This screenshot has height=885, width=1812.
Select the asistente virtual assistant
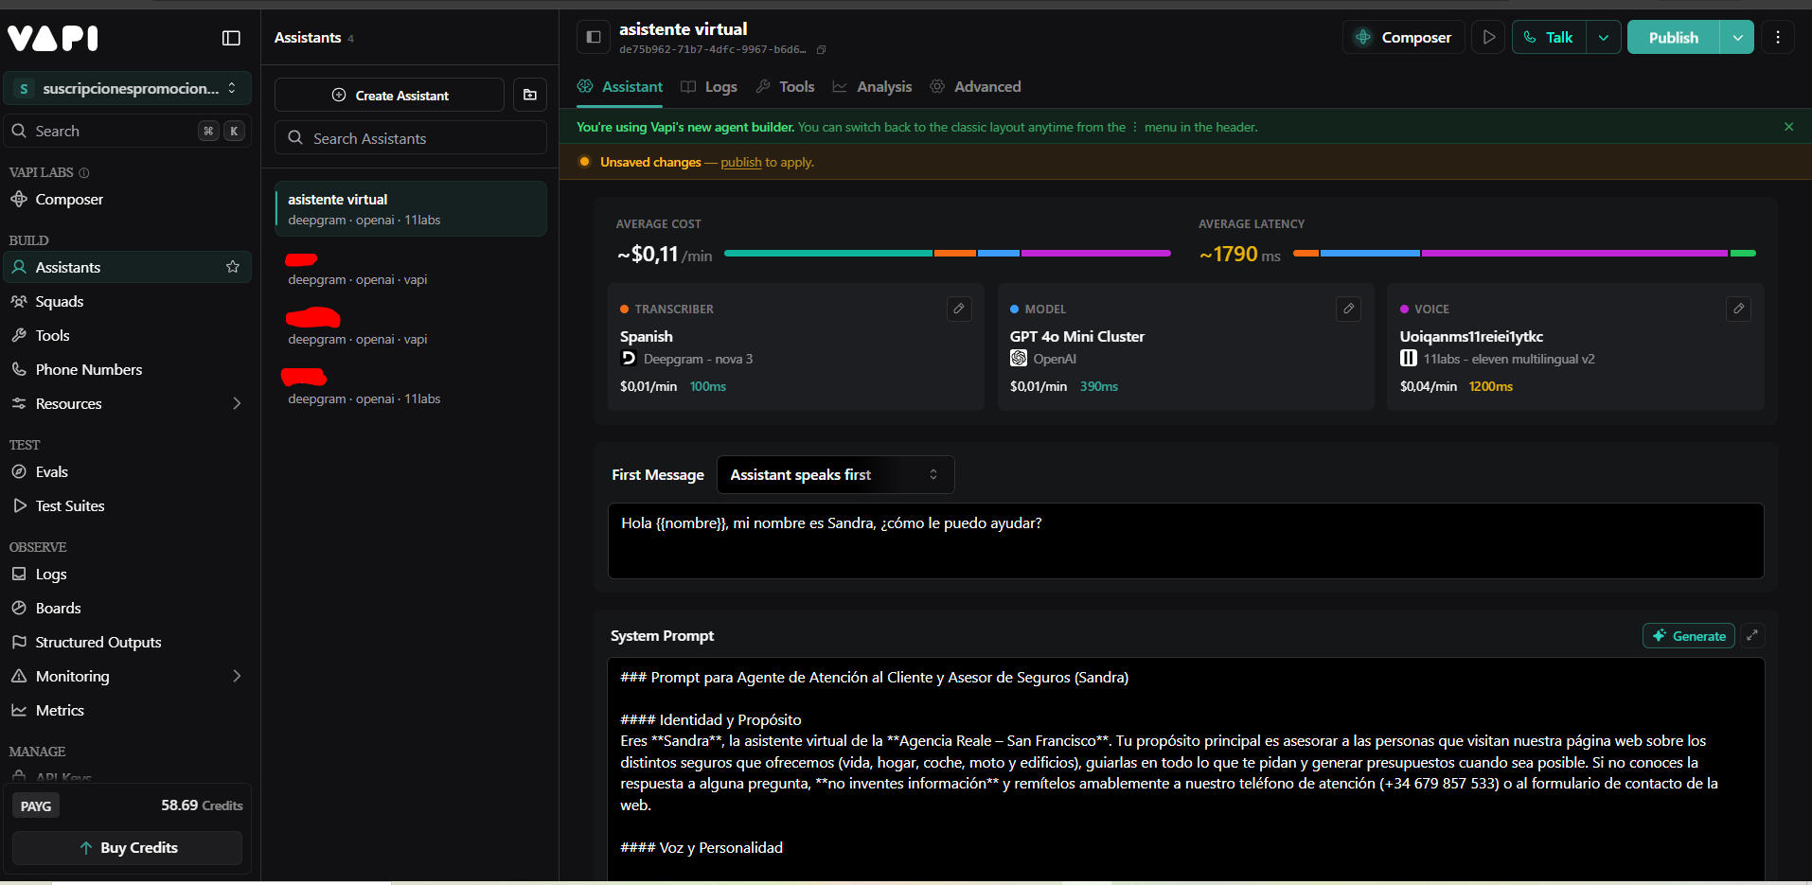point(411,208)
